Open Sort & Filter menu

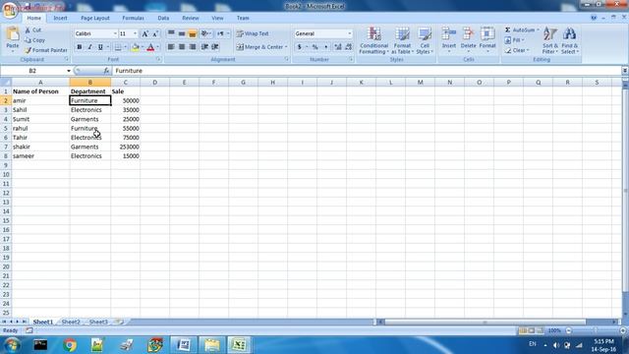click(x=550, y=40)
